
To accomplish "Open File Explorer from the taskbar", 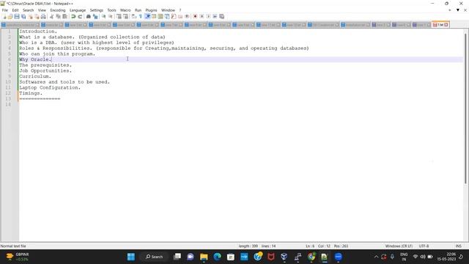I will pyautogui.click(x=204, y=257).
